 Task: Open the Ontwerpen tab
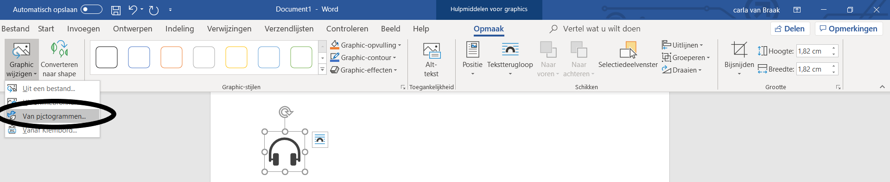point(133,29)
